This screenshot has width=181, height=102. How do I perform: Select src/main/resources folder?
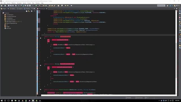tap(11, 16)
